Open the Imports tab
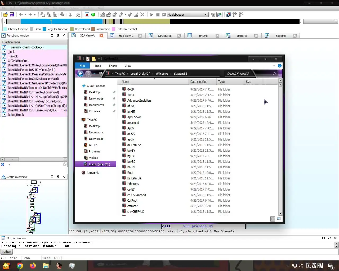 (x=242, y=36)
